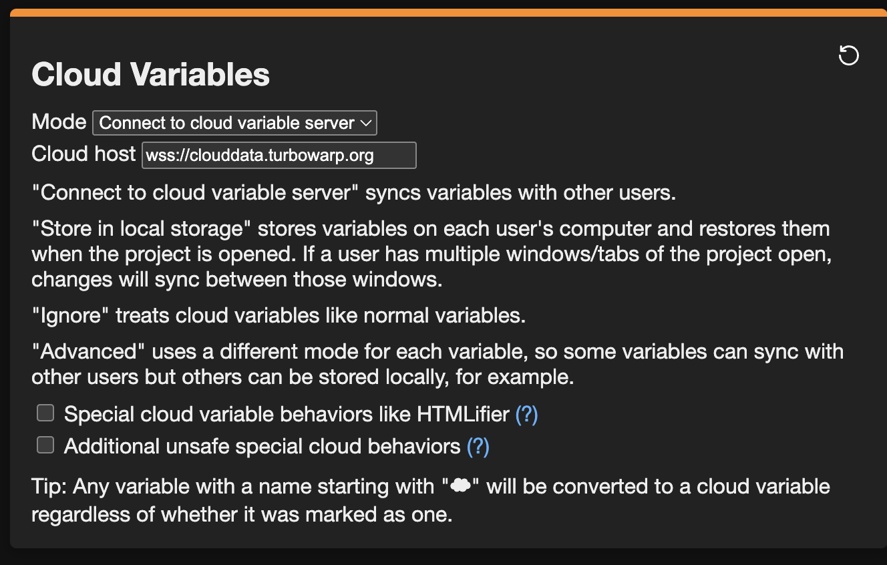Click the reset to defaults icon
This screenshot has height=565, width=887.
click(848, 55)
